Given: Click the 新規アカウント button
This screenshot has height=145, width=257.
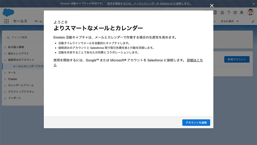Looking at the screenshot, I should coord(237,59).
